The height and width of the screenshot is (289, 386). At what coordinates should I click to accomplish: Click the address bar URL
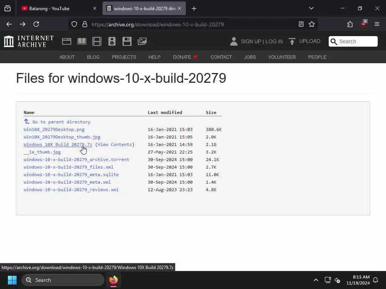[x=158, y=24]
